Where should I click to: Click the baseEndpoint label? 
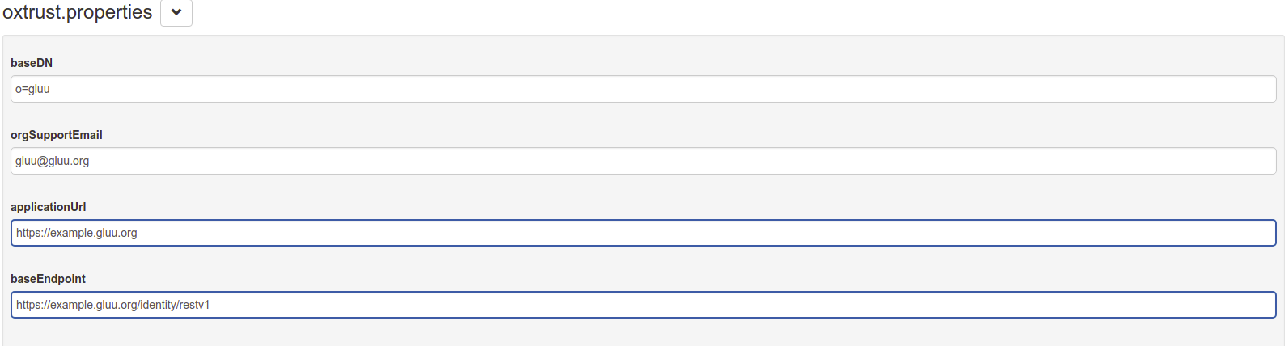point(48,279)
